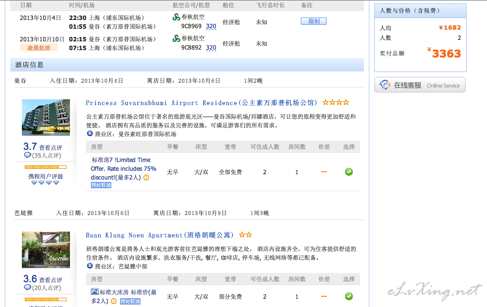Click the 离店日期：2013年10月6日 text
The height and width of the screenshot is (307, 487).
click(x=184, y=81)
